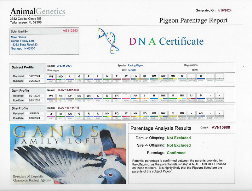Select Subject Profile "F" marker cell
This screenshot has width=252, height=191.
pyautogui.click(x=117, y=78)
